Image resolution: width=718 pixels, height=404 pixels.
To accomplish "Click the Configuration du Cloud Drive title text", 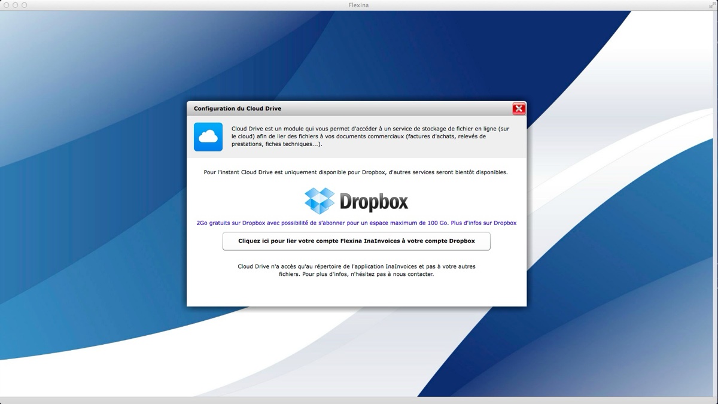I will point(238,109).
